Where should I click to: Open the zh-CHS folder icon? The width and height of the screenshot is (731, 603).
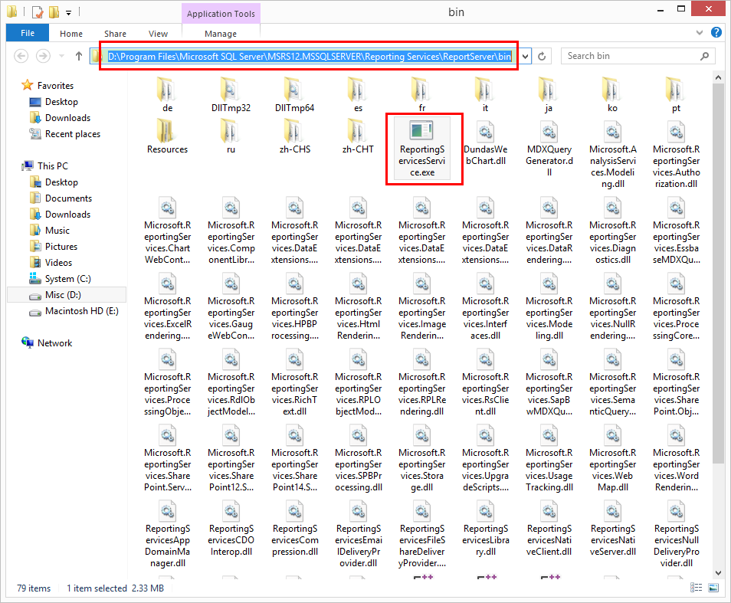click(294, 130)
